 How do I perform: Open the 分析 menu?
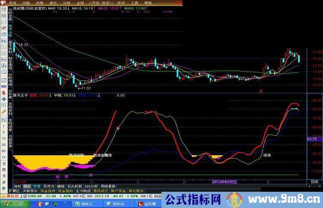point(67,3)
